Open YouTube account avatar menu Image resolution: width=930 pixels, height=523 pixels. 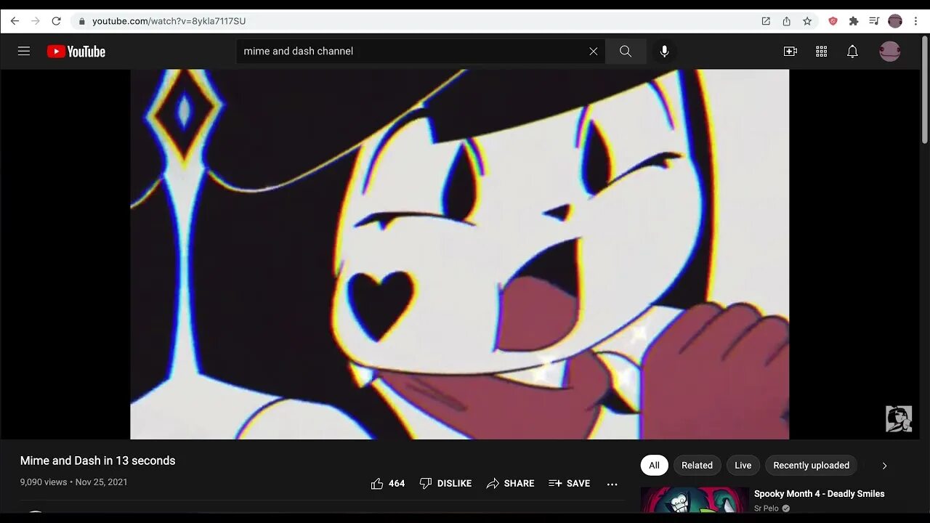tap(890, 51)
